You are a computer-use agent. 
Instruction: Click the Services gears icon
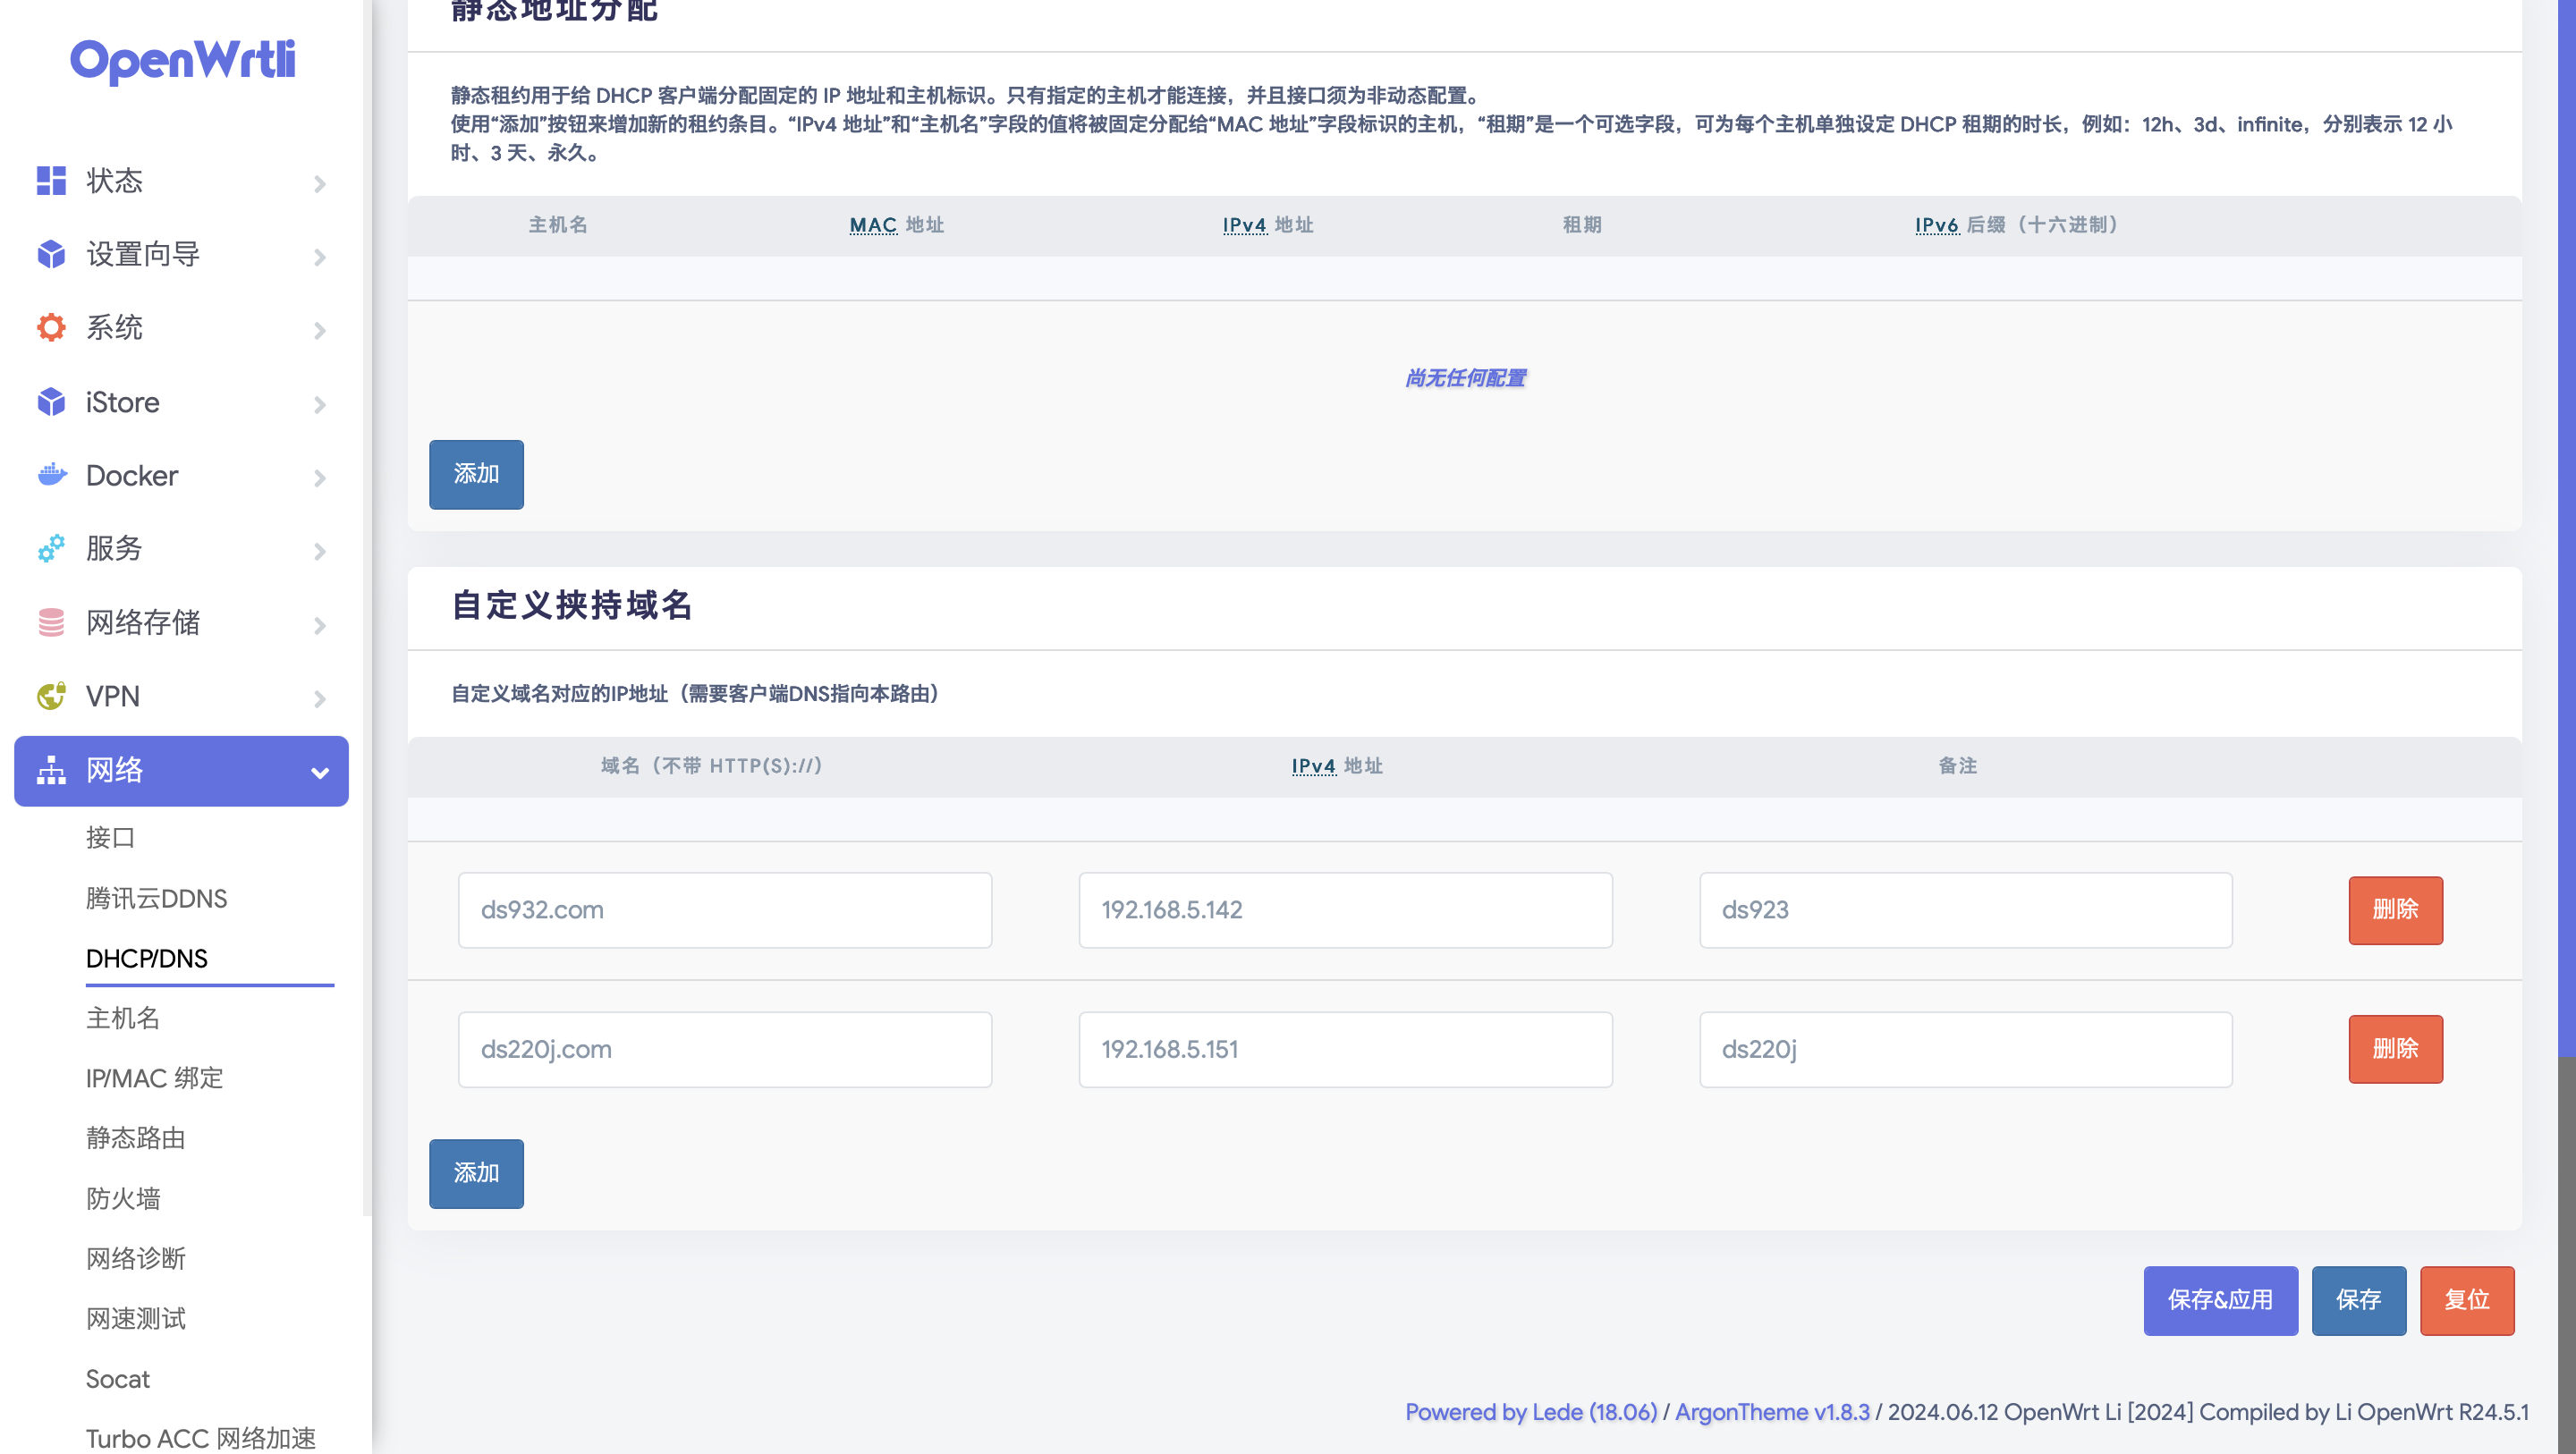click(51, 548)
